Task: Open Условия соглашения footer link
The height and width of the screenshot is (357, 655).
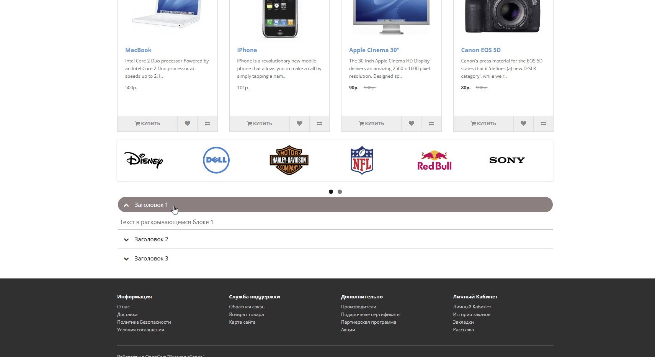Action: [x=140, y=330]
